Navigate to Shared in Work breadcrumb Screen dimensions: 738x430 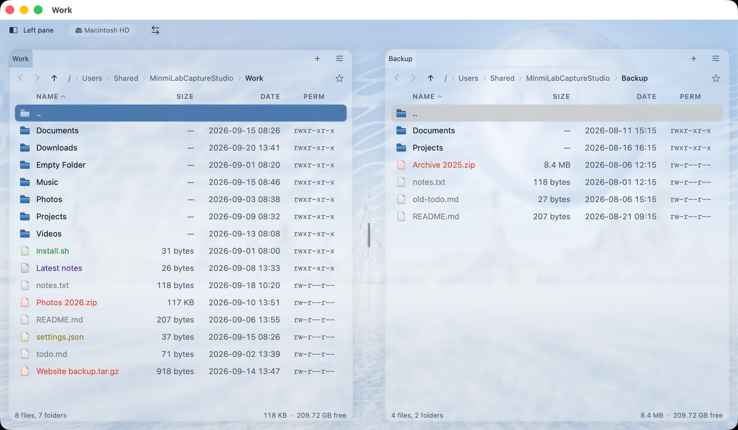(x=126, y=78)
